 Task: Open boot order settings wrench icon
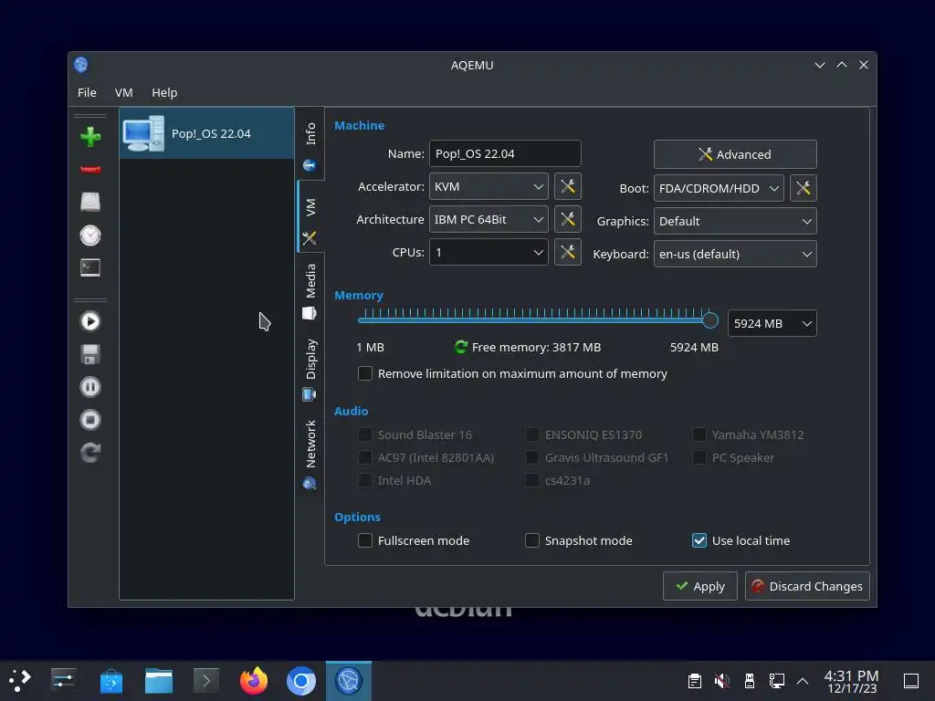coord(804,188)
